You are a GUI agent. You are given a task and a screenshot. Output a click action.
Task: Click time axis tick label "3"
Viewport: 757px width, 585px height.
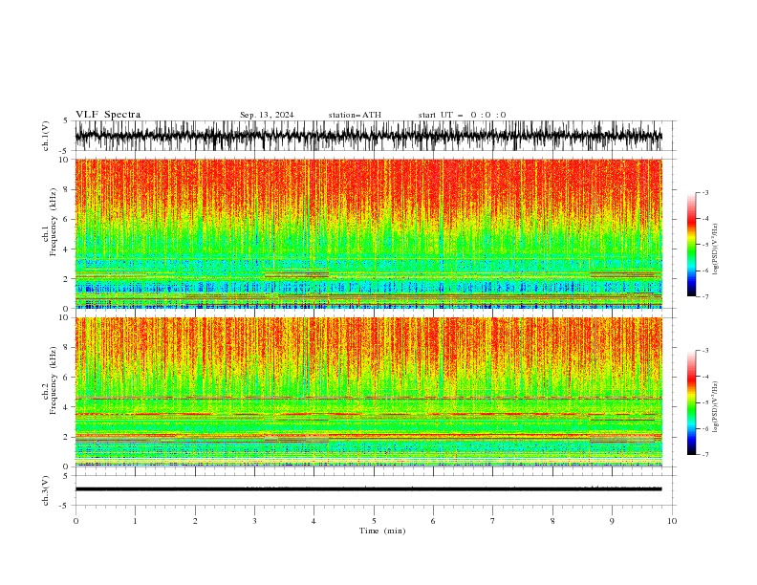[254, 521]
